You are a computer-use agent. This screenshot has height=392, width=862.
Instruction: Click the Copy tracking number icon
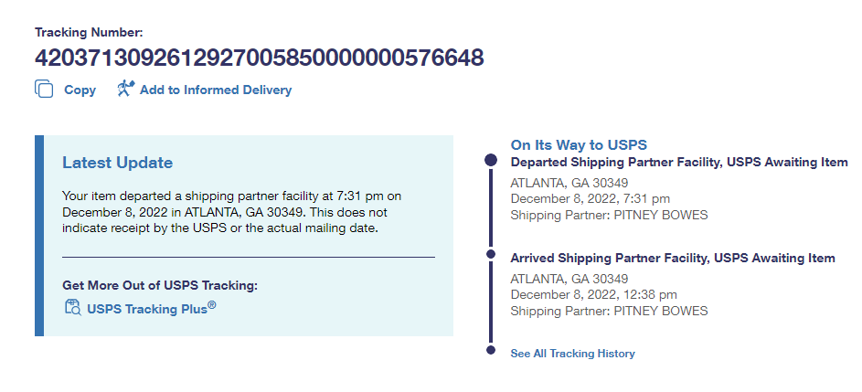(x=44, y=90)
